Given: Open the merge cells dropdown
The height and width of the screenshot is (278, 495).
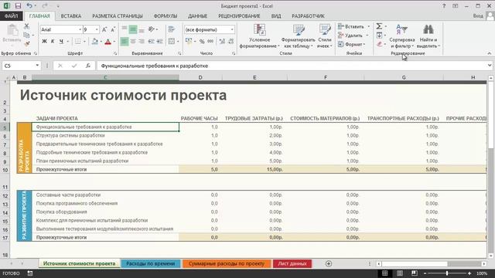Looking at the screenshot, I should tap(178, 41).
